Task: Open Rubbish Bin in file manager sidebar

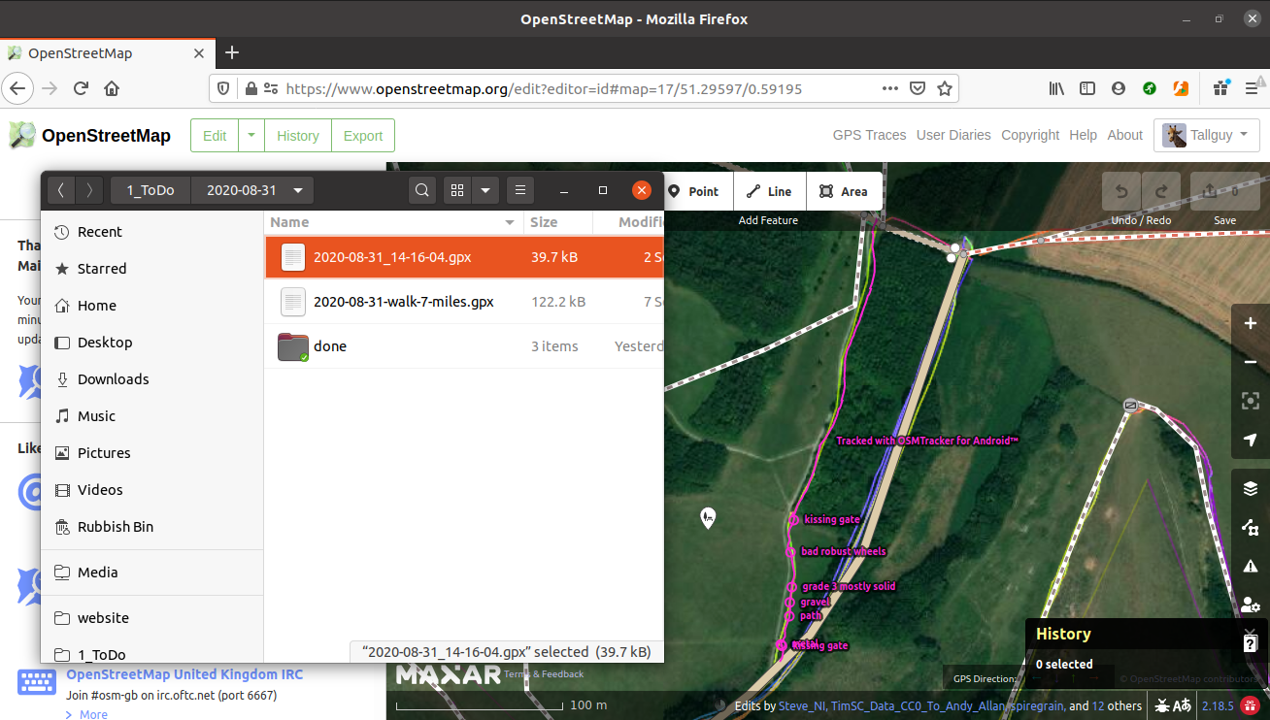Action: click(152, 527)
